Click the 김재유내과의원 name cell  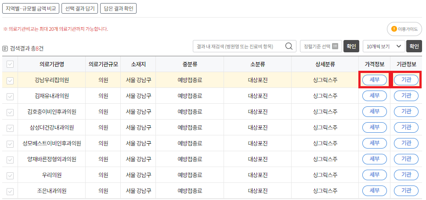(52, 96)
